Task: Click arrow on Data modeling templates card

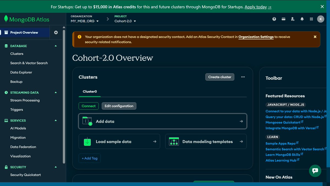Action: tap(241, 142)
